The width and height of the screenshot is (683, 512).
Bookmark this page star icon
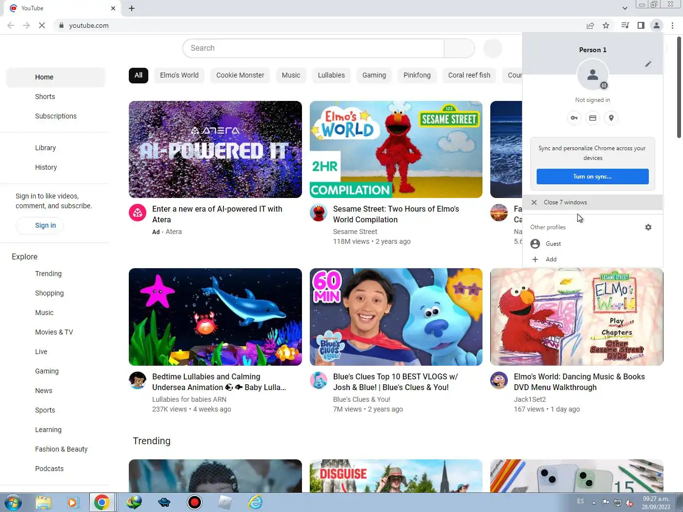pos(606,25)
